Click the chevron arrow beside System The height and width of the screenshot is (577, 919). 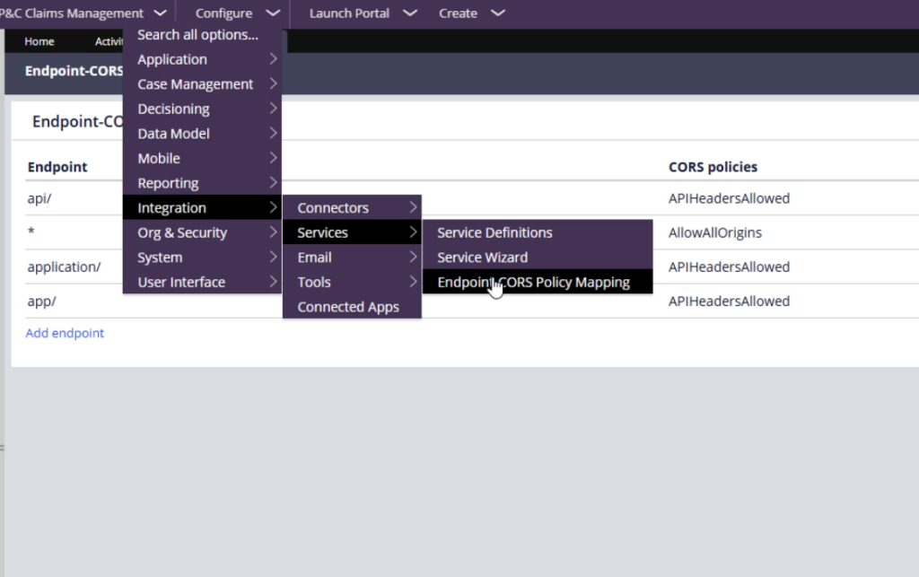pyautogui.click(x=273, y=257)
